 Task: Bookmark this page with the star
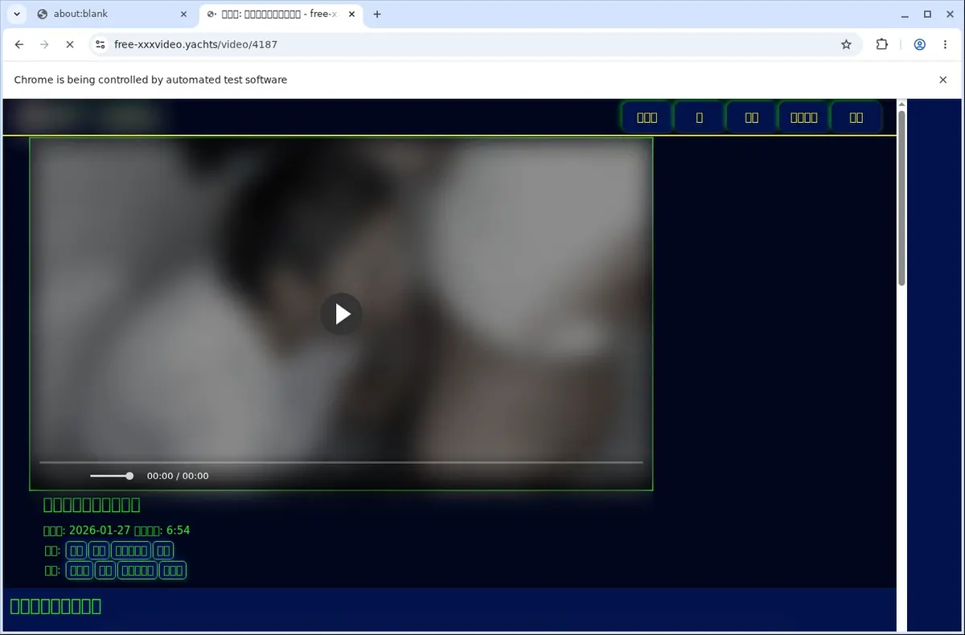click(846, 44)
